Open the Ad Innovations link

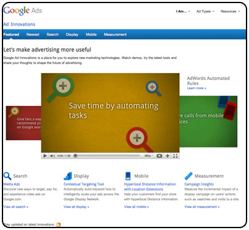coord(19,24)
